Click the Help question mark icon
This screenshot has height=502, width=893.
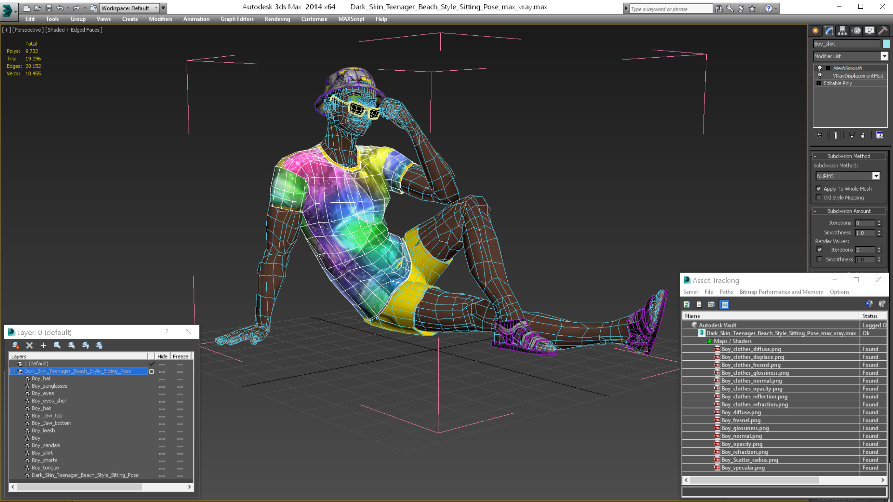pos(768,9)
